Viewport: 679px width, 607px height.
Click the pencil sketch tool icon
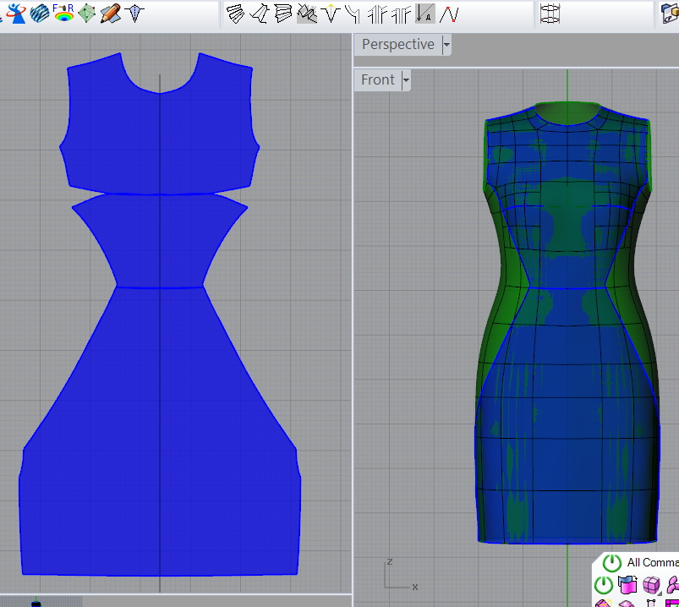click(x=110, y=14)
